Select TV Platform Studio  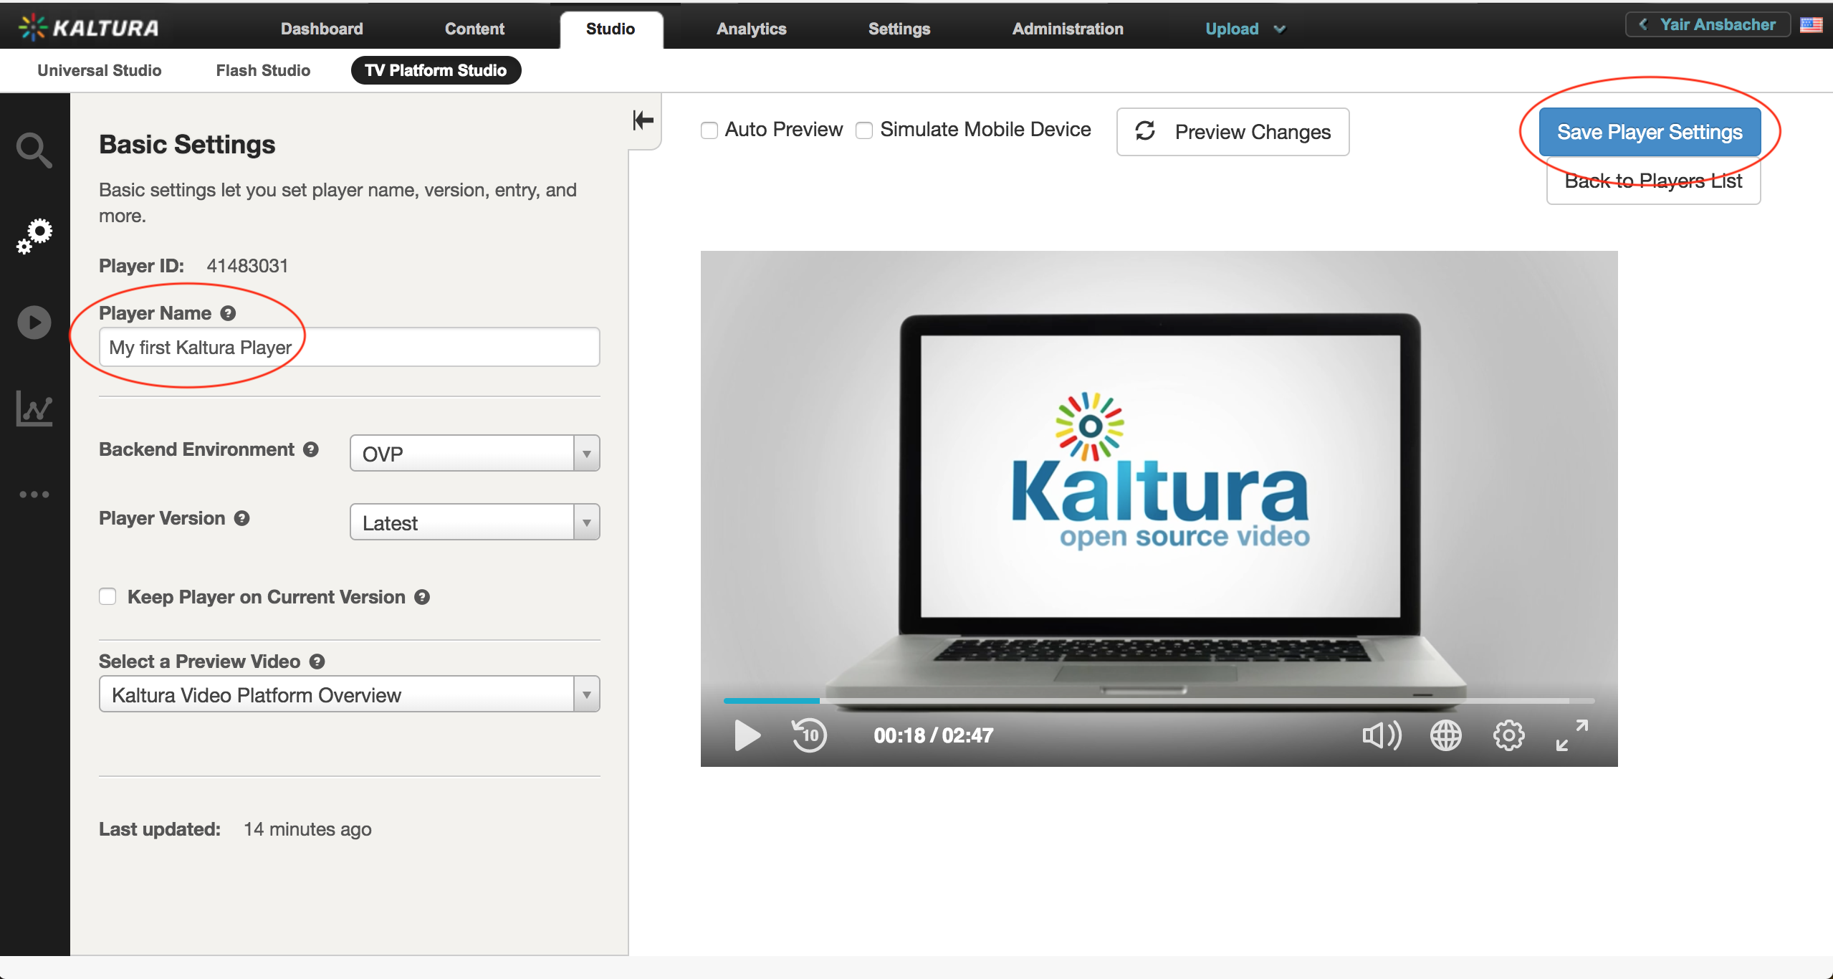(436, 70)
